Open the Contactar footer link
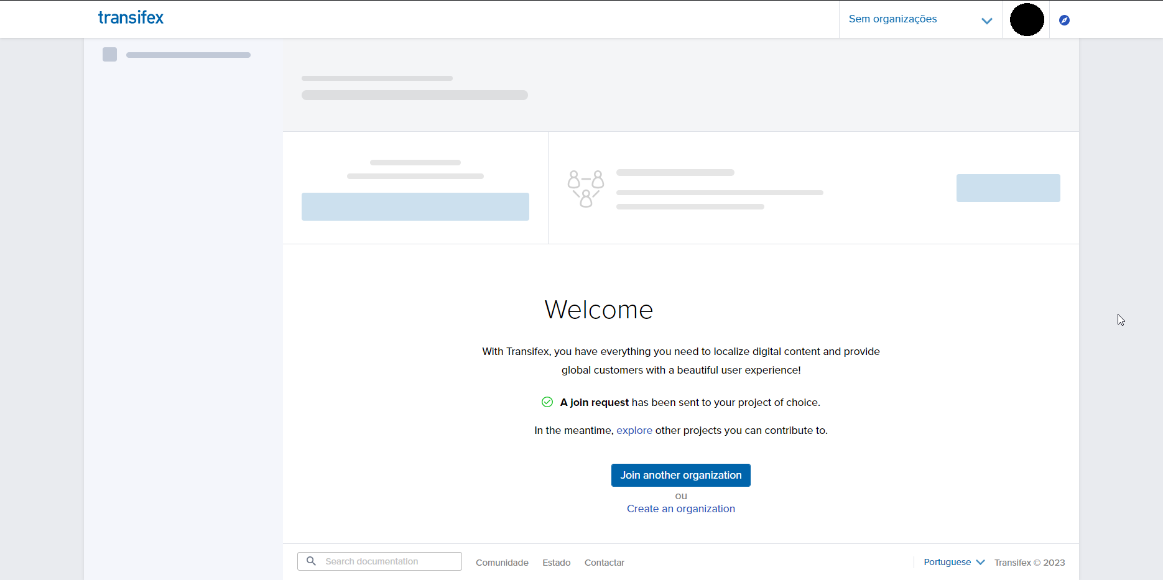The height and width of the screenshot is (580, 1163). click(604, 563)
